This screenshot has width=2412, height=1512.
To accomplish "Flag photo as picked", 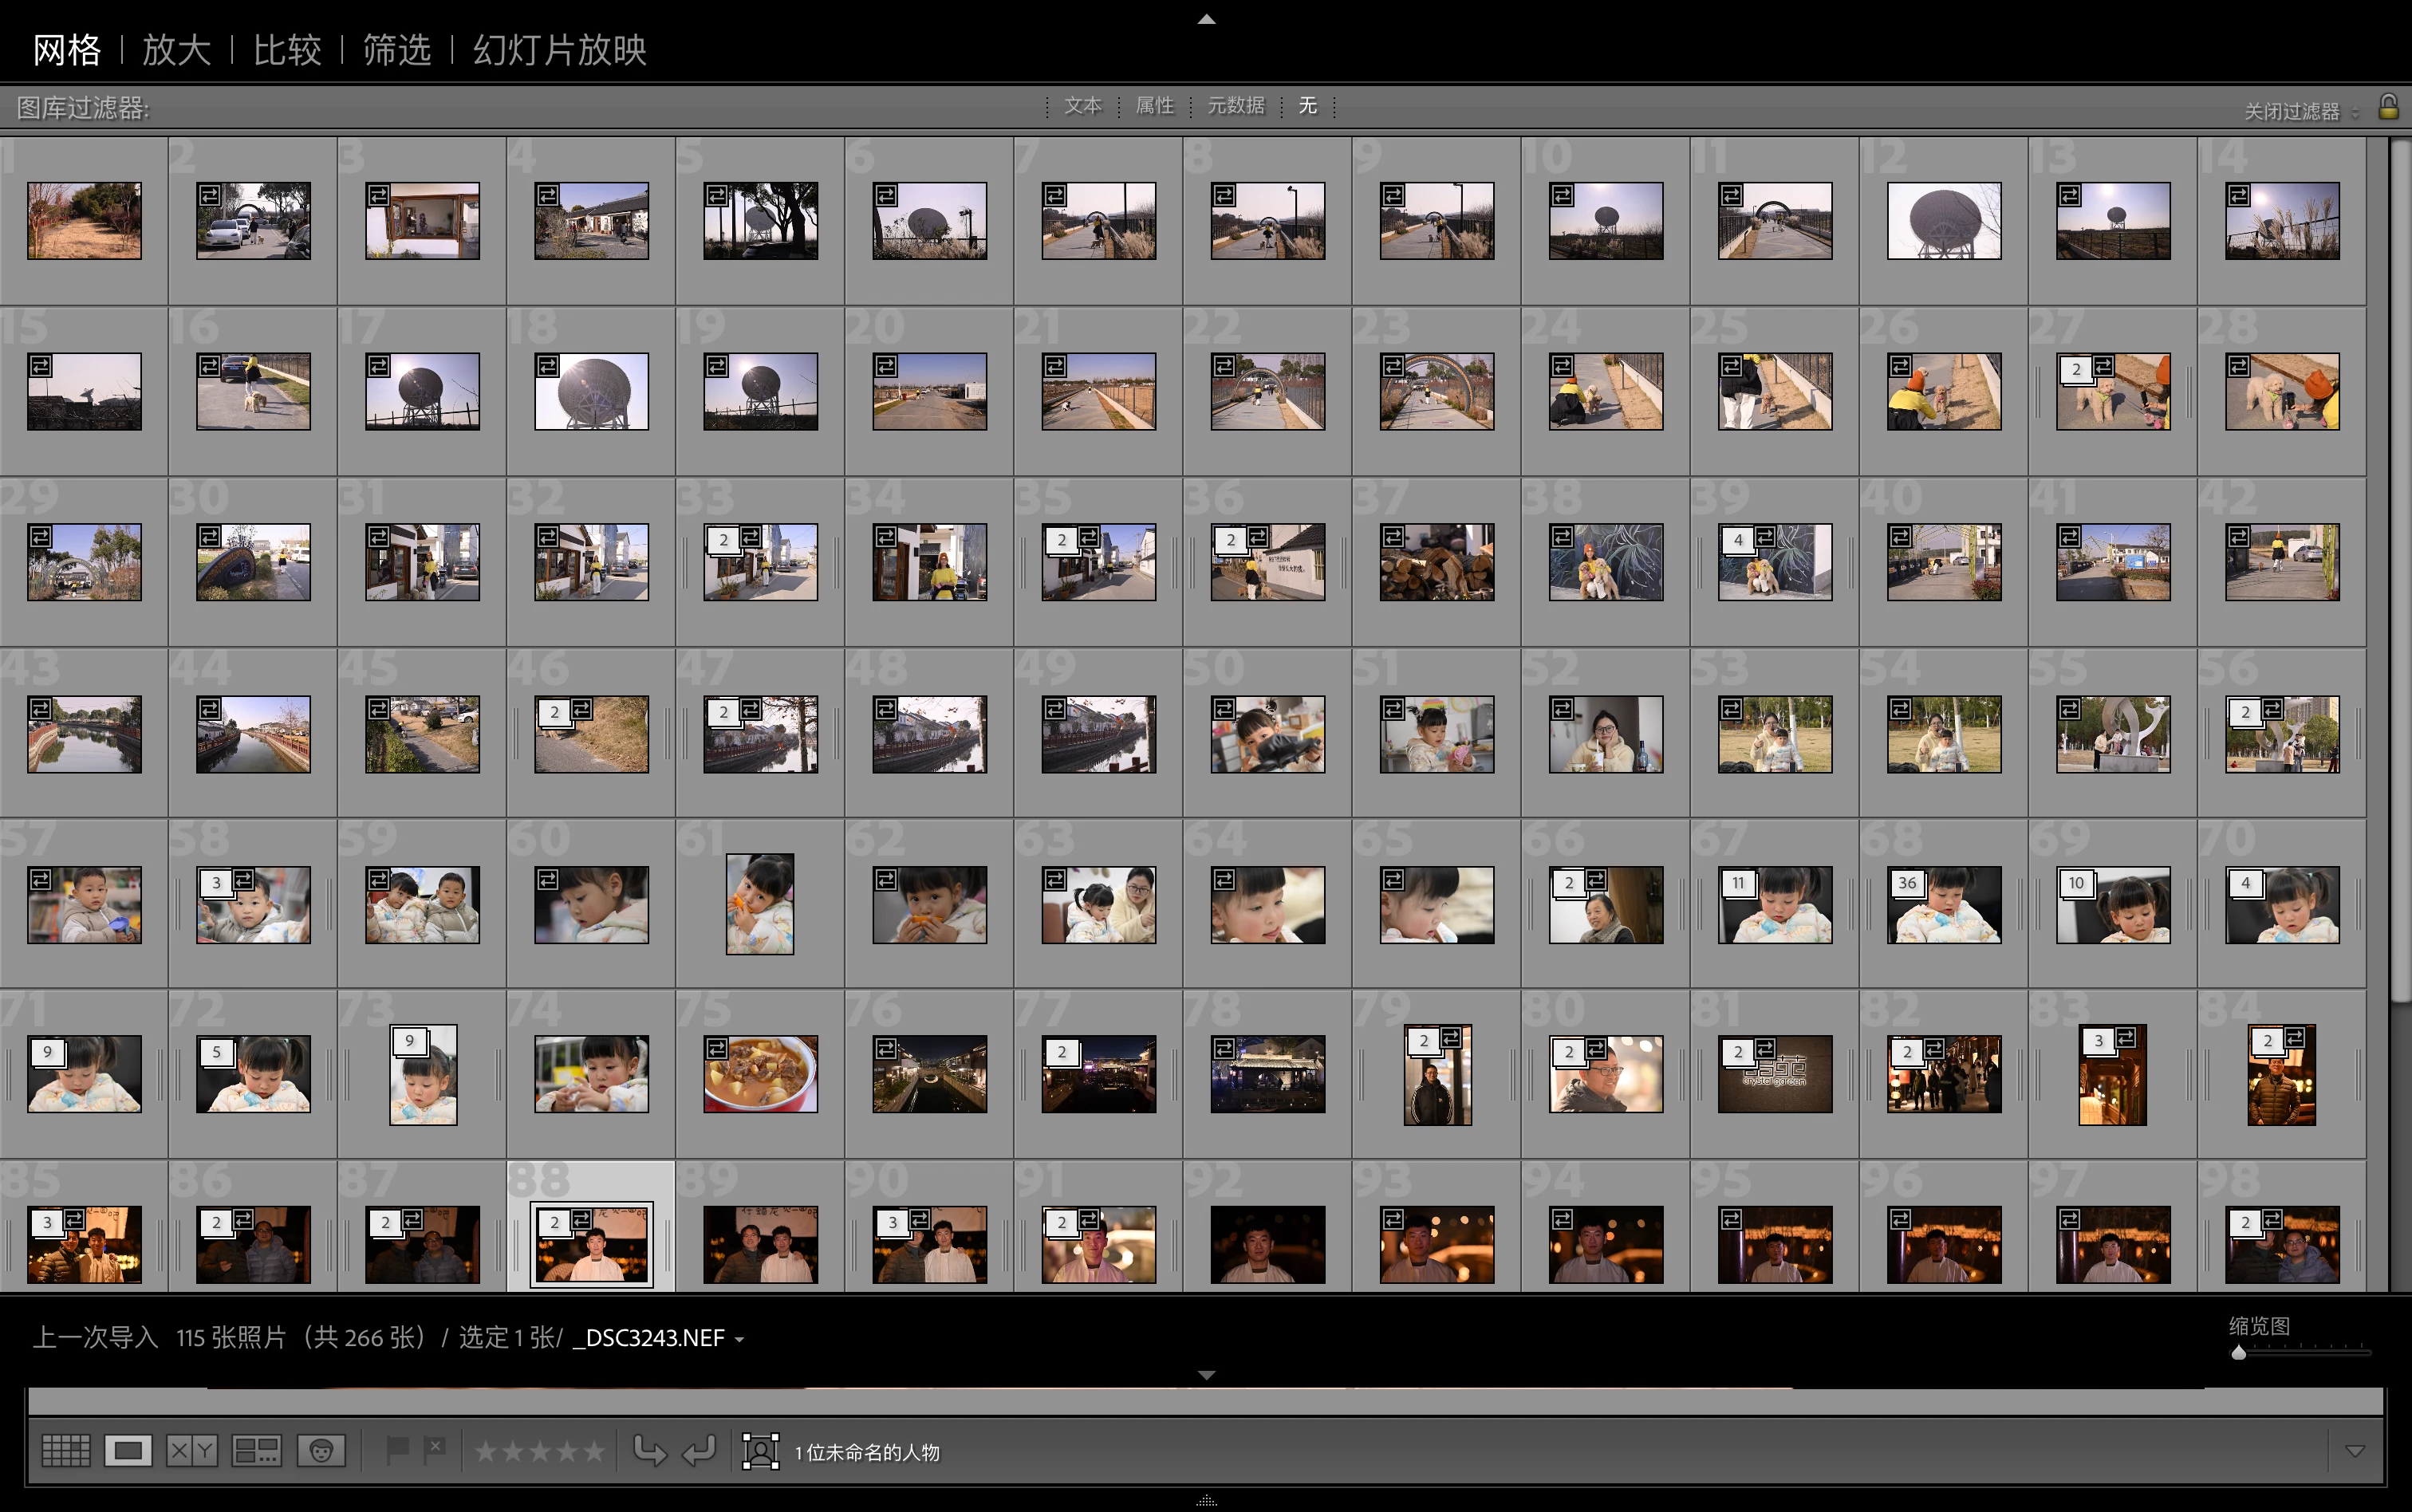I will (x=397, y=1449).
